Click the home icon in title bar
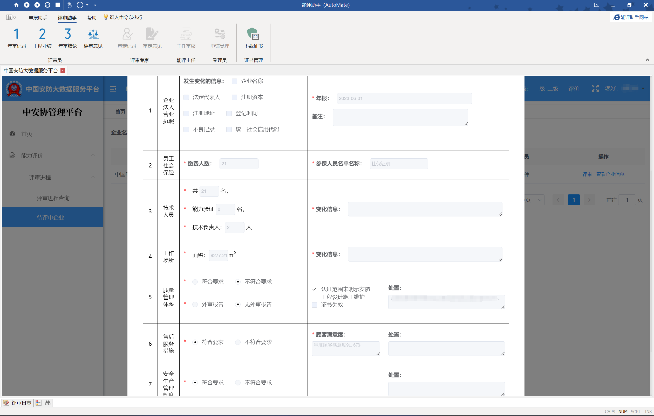This screenshot has width=654, height=416. [x=16, y=5]
